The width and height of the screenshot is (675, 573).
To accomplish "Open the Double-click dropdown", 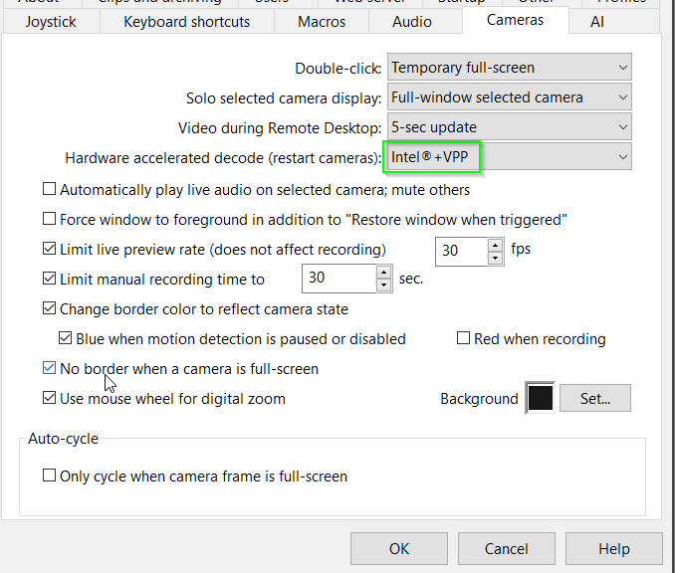I will [510, 67].
